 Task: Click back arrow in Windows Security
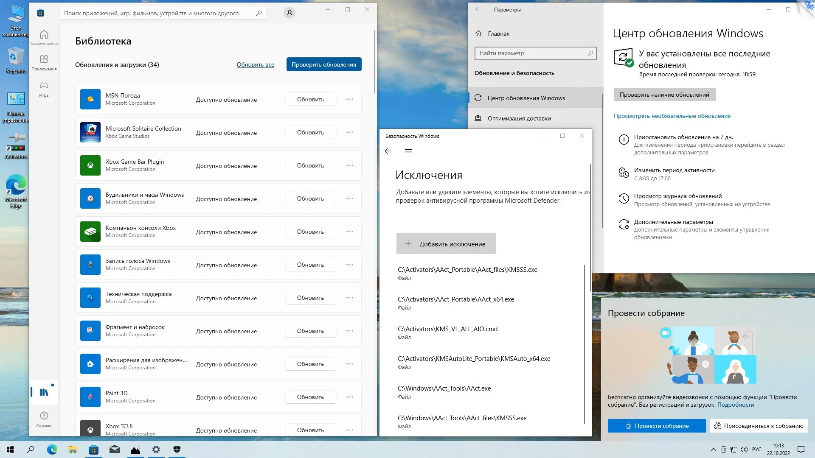388,151
